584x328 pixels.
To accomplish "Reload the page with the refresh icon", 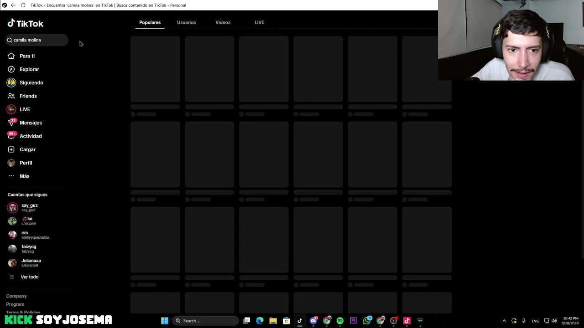I will (x=23, y=5).
